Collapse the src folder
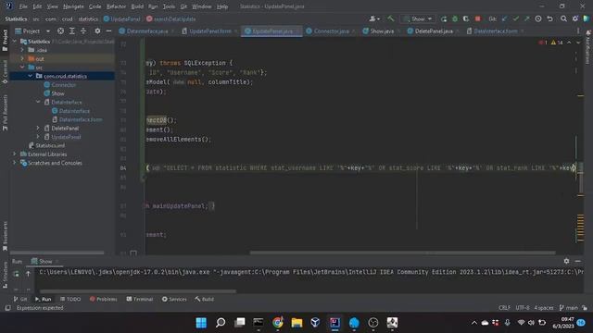This screenshot has width=593, height=333. 22,68
